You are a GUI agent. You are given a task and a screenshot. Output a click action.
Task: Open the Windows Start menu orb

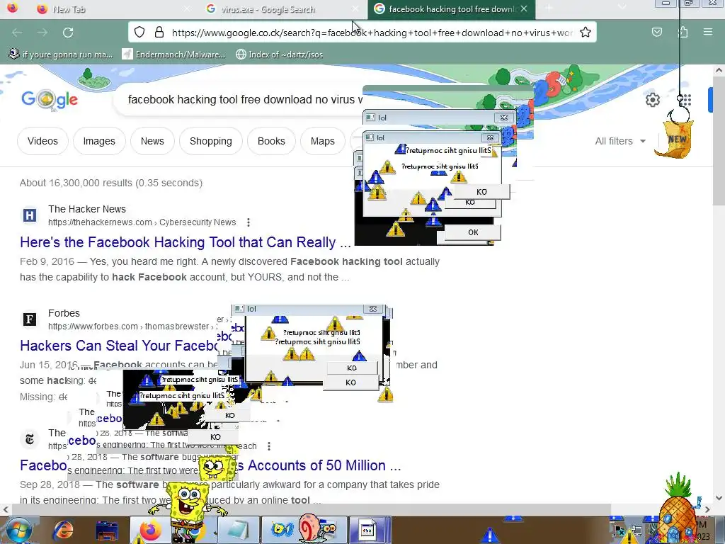point(18,530)
